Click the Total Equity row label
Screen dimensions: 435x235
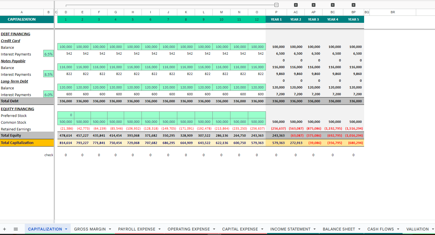click(11, 135)
